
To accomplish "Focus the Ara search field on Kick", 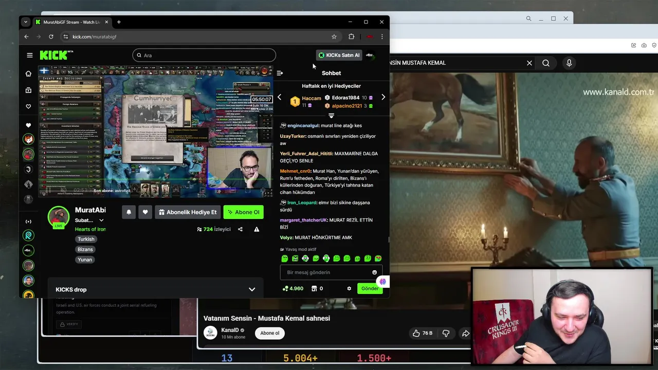I will [204, 55].
